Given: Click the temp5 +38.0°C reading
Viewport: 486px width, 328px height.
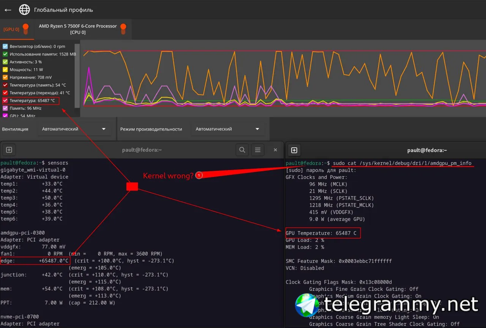Looking at the screenshot, I should click(32, 212).
